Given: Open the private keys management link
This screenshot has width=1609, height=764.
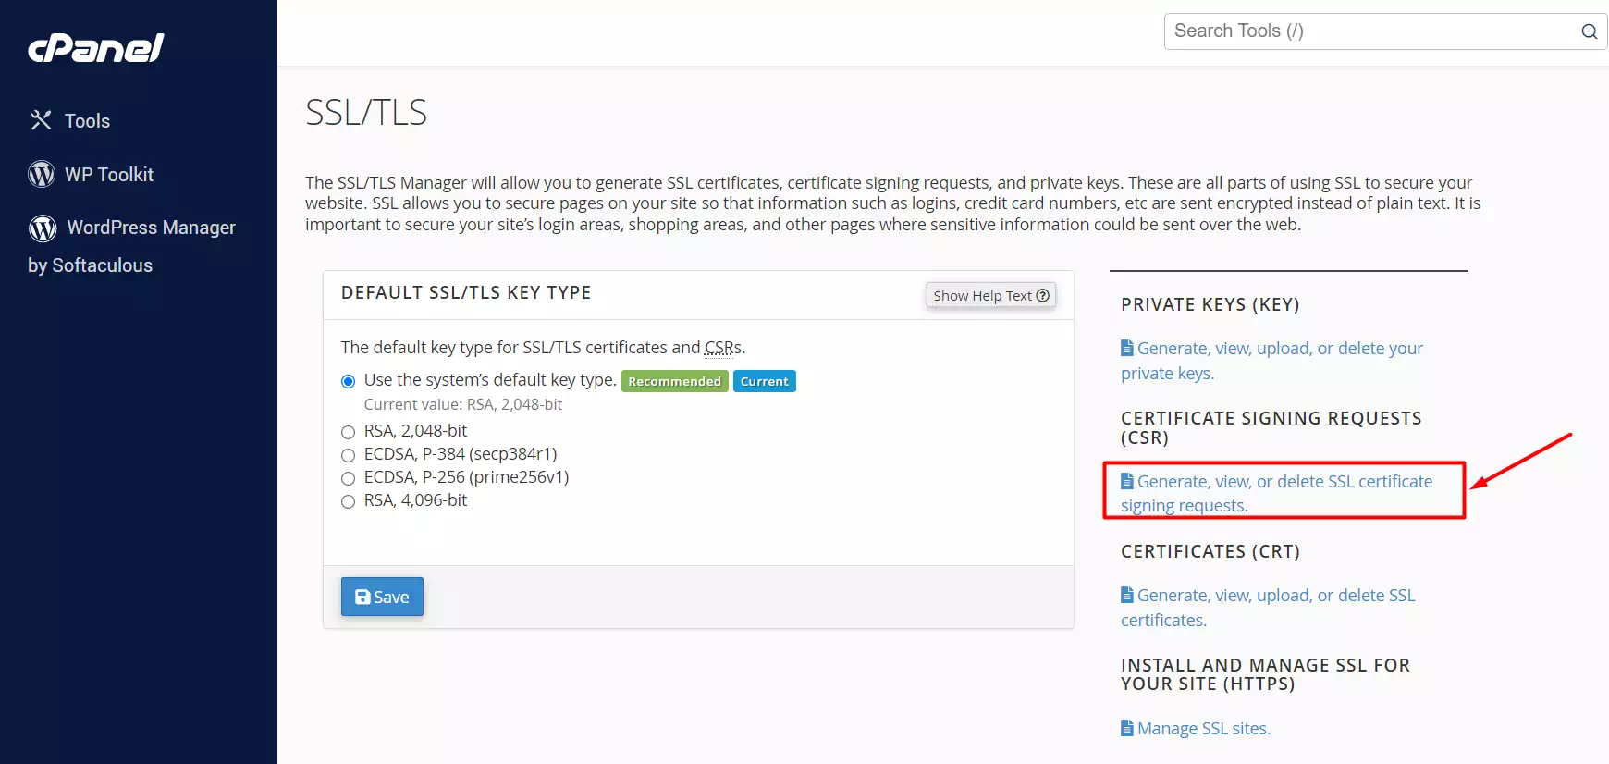Looking at the screenshot, I should pos(1271,361).
